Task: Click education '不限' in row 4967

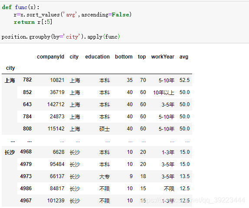Action: 105,201
